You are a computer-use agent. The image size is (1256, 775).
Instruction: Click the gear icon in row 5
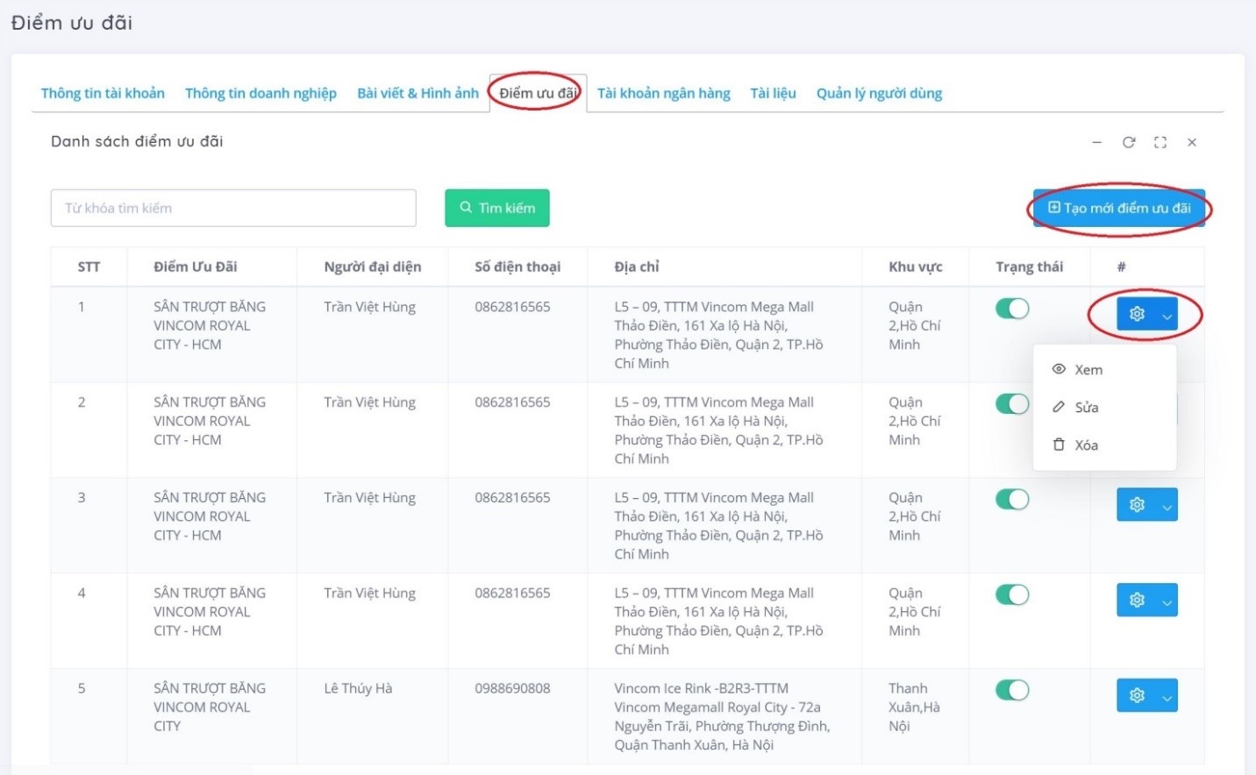(x=1137, y=695)
